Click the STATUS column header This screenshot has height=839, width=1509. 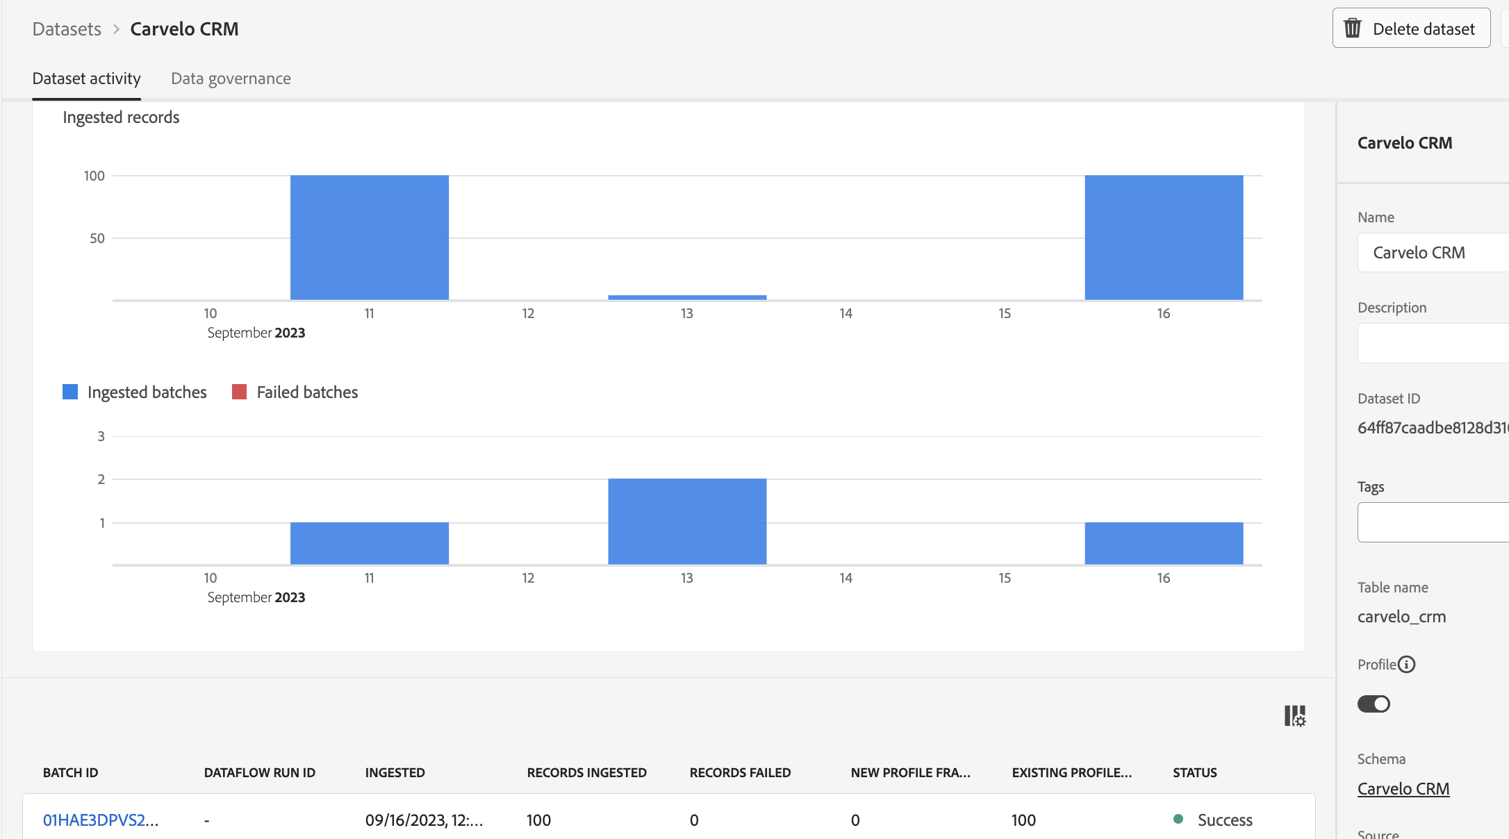[1195, 773]
